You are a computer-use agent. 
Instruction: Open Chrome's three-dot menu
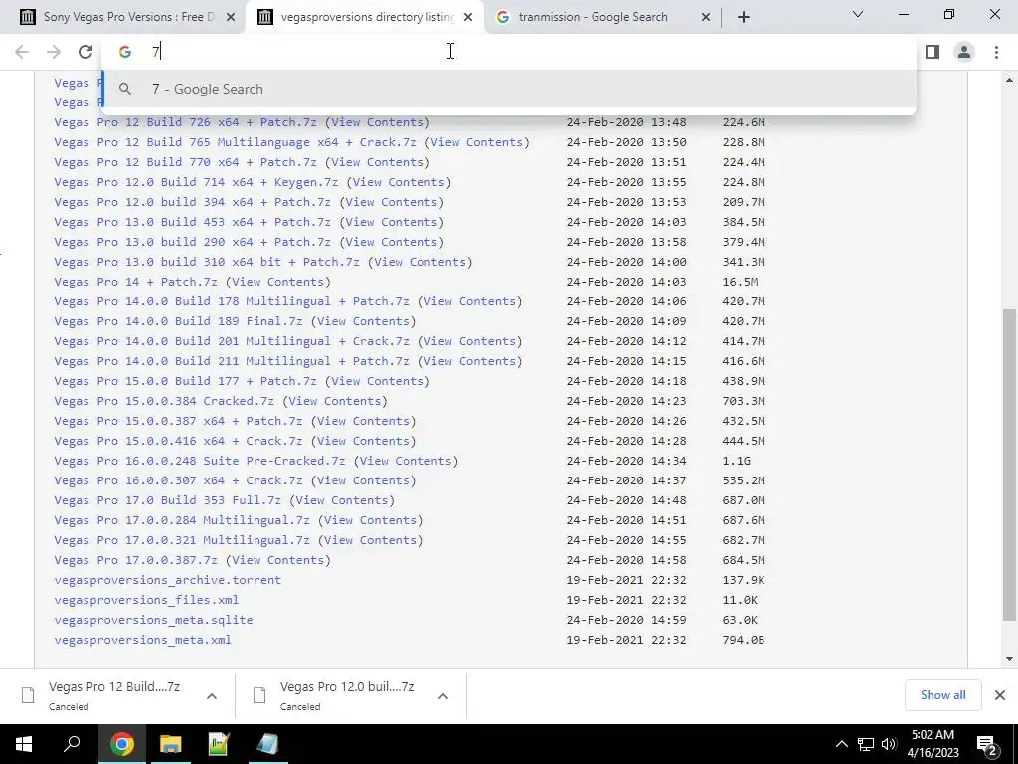pos(996,52)
